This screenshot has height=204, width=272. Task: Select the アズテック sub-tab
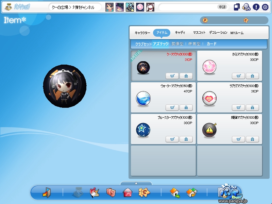[x=160, y=44]
